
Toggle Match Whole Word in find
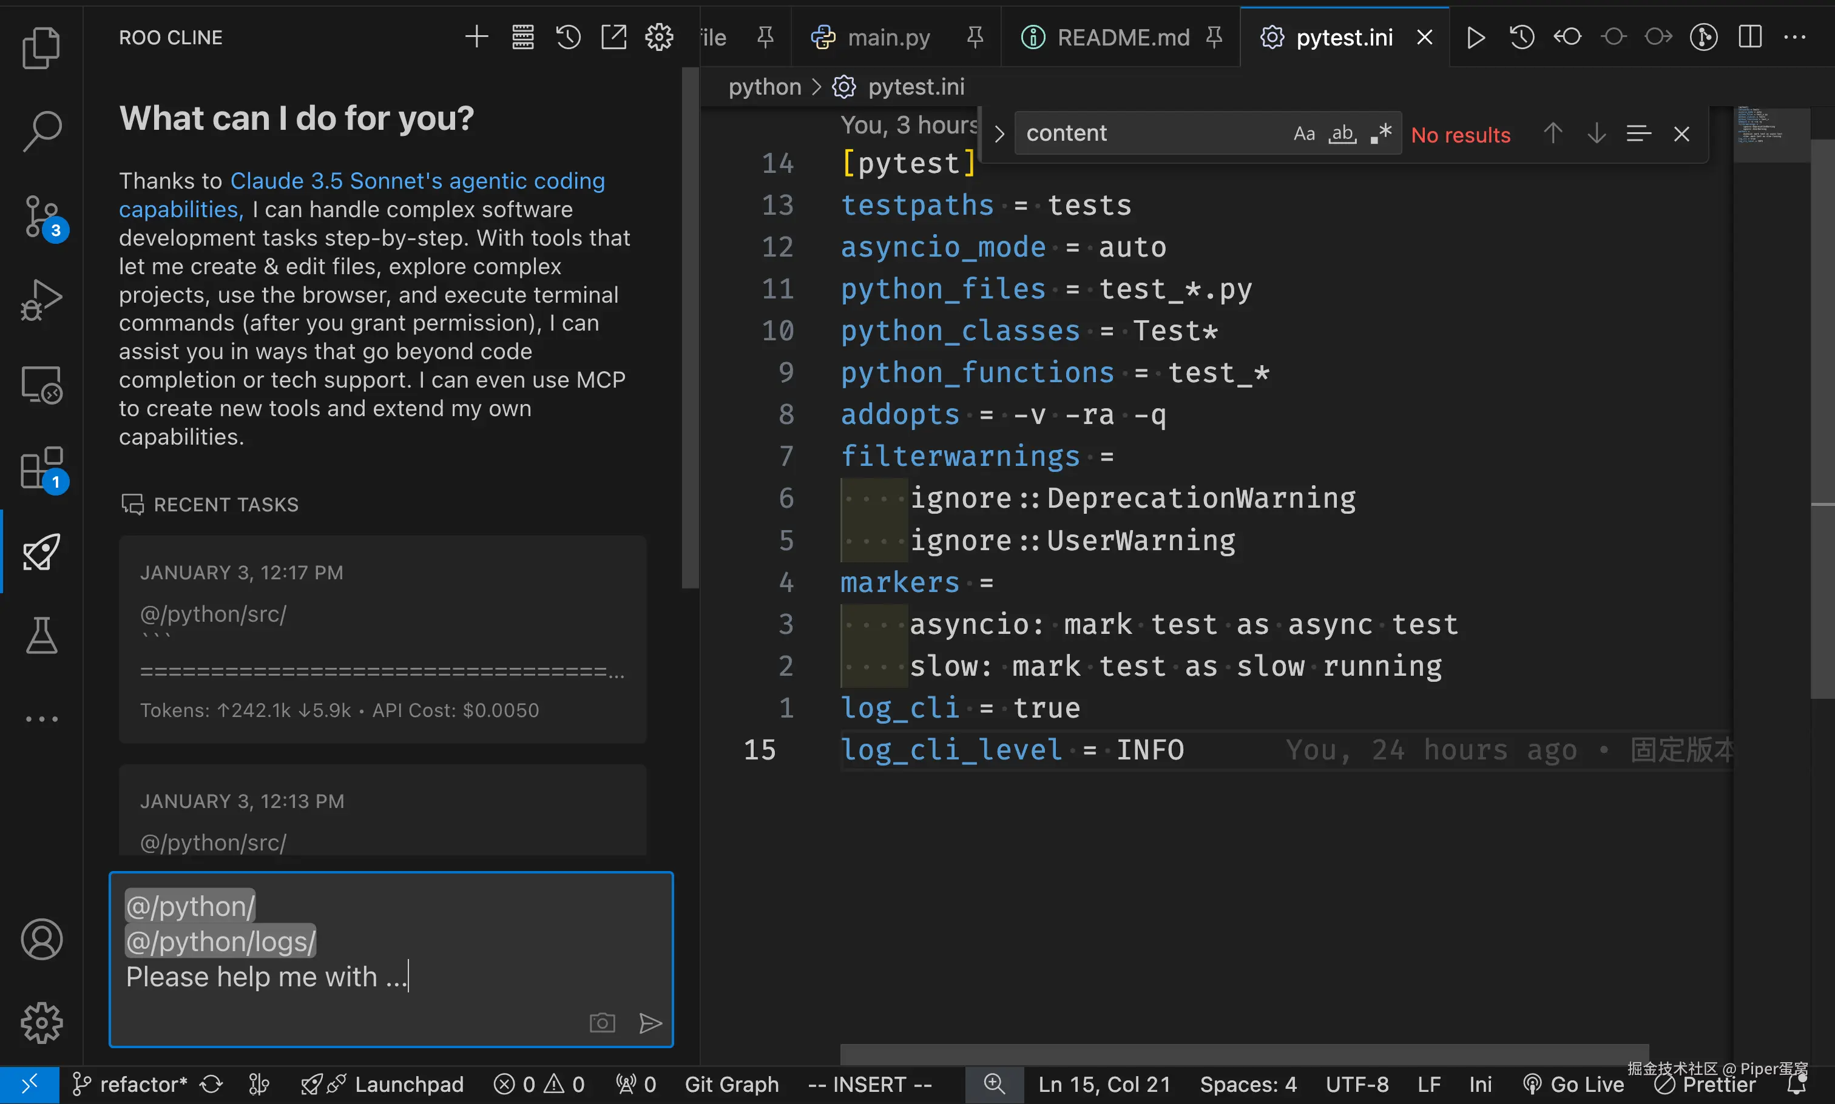[x=1342, y=134]
